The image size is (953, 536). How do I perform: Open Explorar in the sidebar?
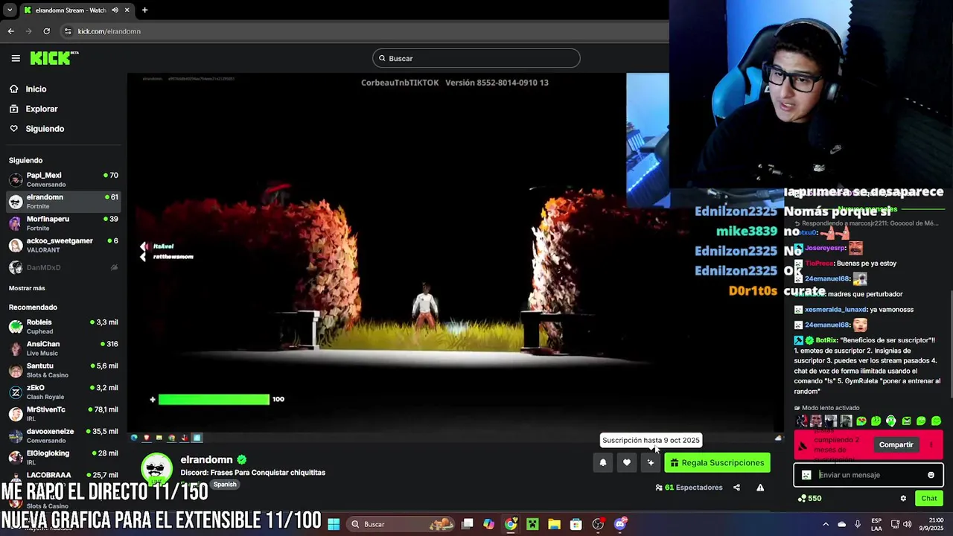[42, 109]
